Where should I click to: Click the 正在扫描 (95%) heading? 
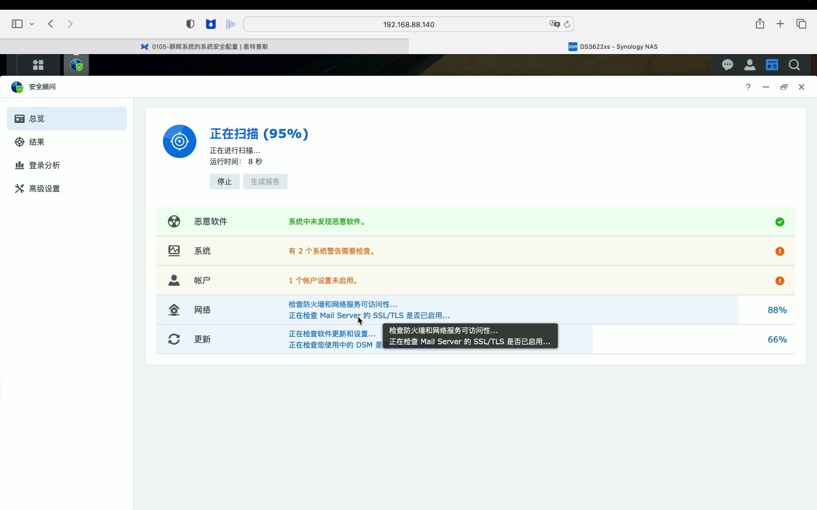tap(259, 134)
